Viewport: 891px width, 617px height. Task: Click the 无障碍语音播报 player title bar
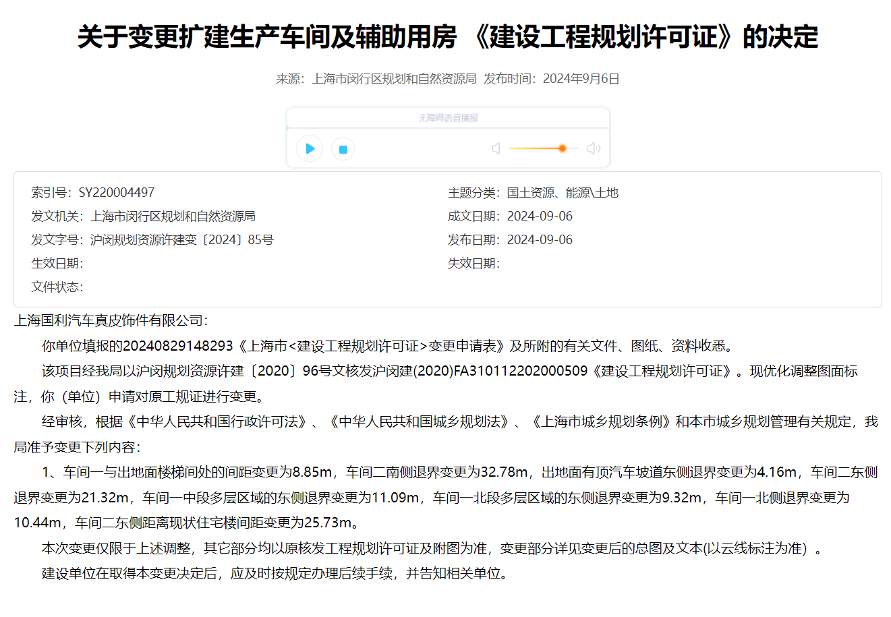pyautogui.click(x=448, y=118)
